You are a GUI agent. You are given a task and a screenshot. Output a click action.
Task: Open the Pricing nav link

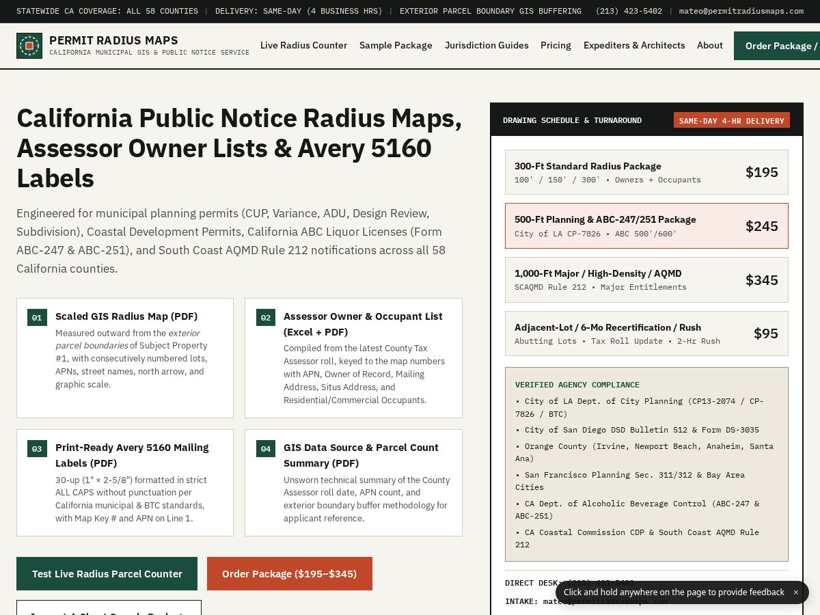point(556,45)
